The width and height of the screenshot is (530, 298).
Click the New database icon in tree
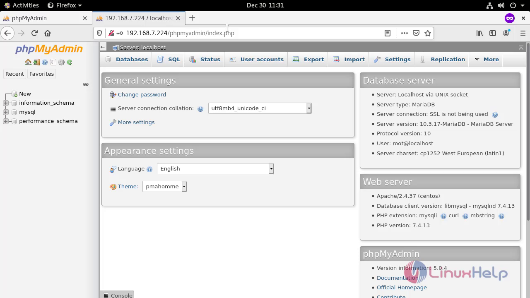coord(15,94)
